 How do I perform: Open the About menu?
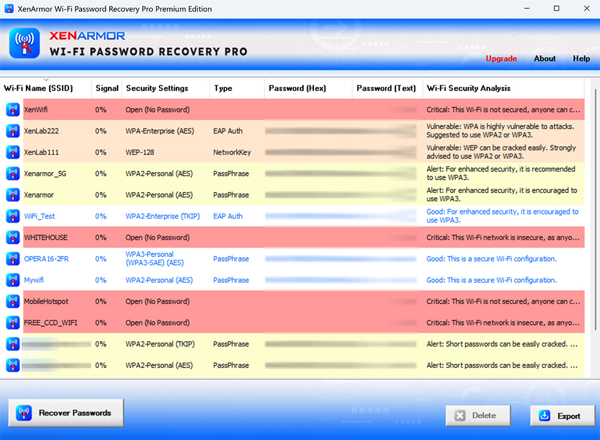click(545, 59)
